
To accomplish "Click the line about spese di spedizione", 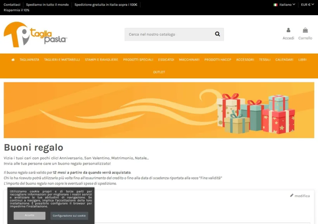I will tap(60, 183).
